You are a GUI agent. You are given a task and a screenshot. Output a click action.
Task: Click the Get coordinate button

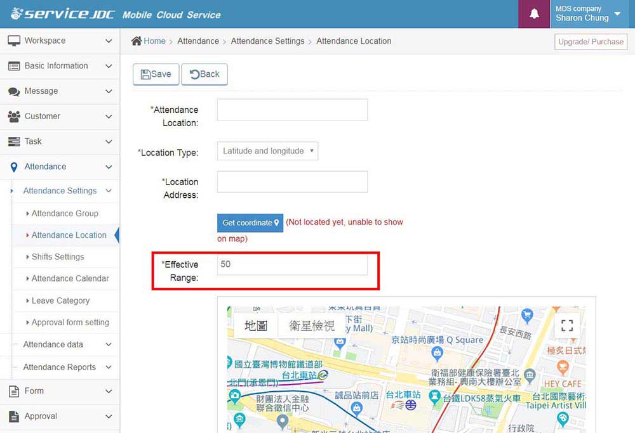coord(250,223)
